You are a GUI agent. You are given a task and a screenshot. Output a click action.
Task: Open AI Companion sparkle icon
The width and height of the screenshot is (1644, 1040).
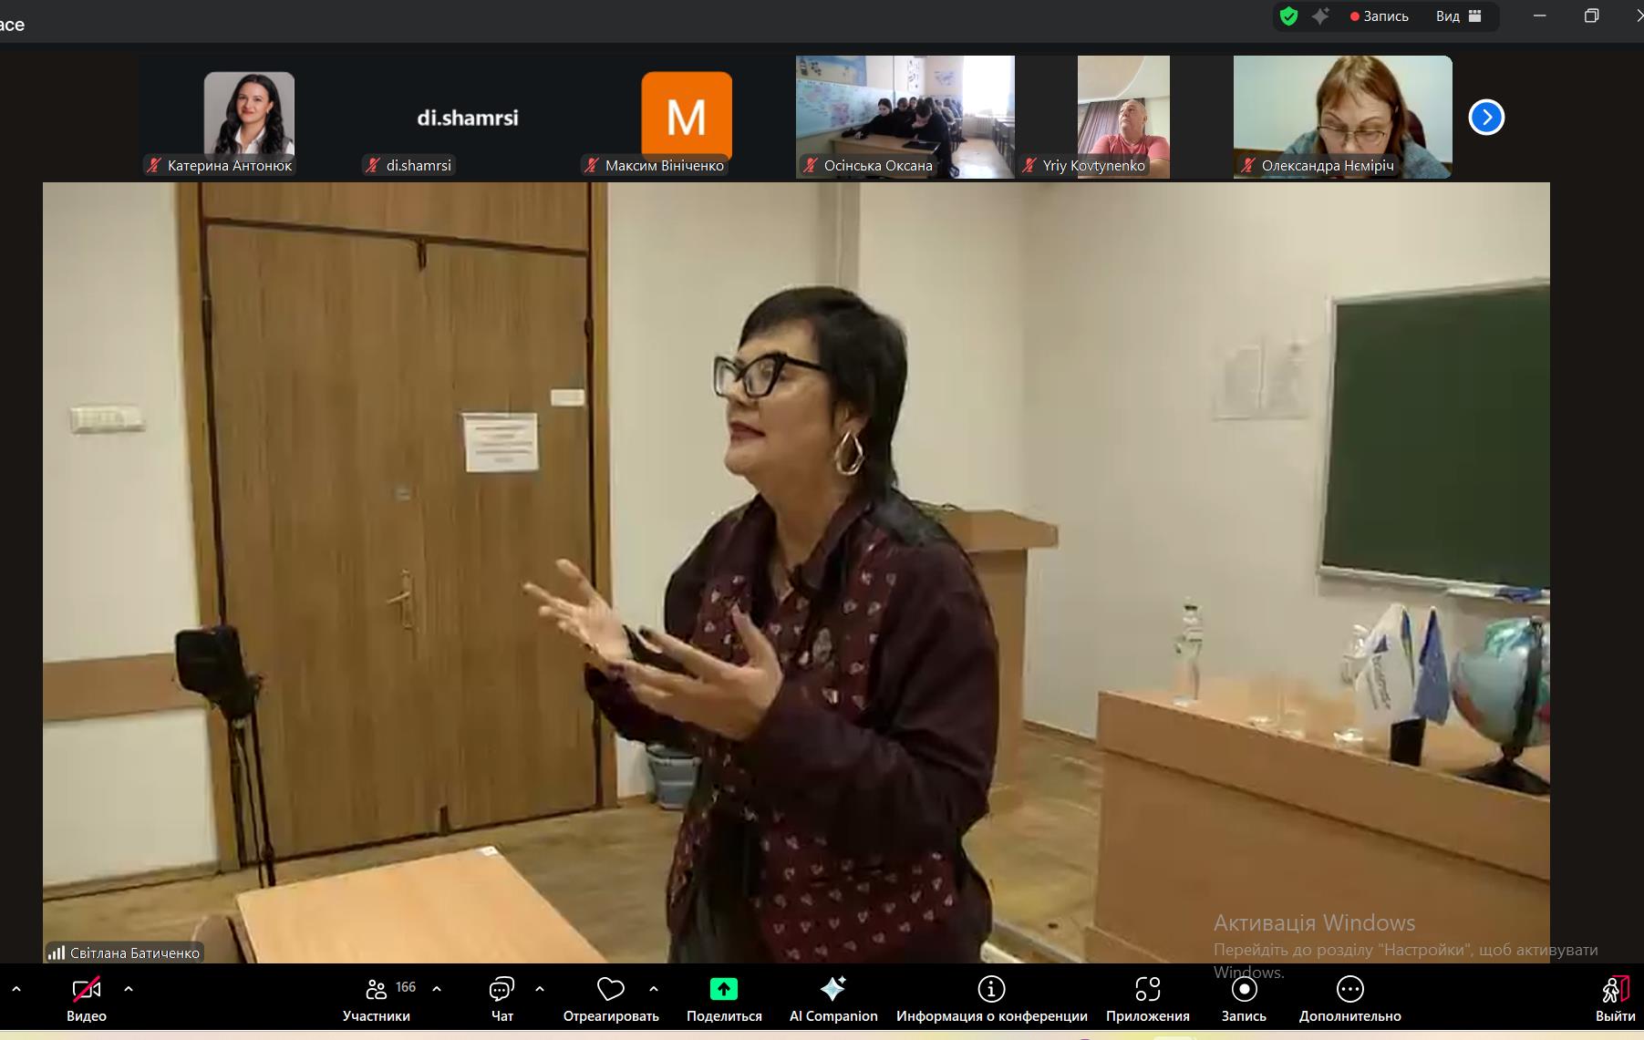[832, 990]
